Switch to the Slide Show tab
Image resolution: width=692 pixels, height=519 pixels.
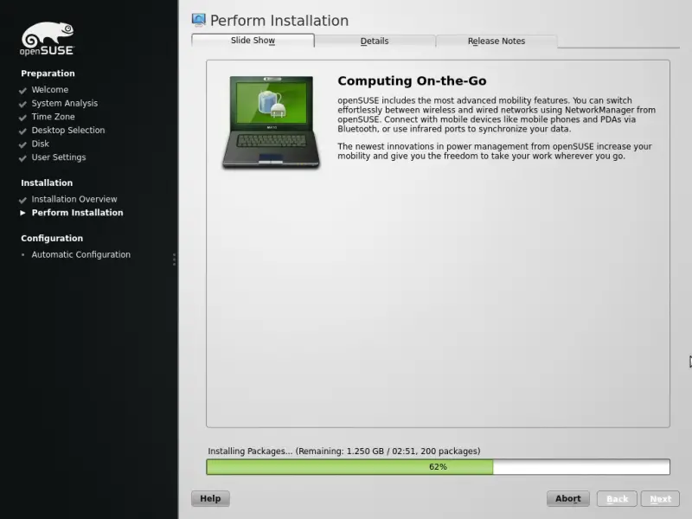click(253, 41)
